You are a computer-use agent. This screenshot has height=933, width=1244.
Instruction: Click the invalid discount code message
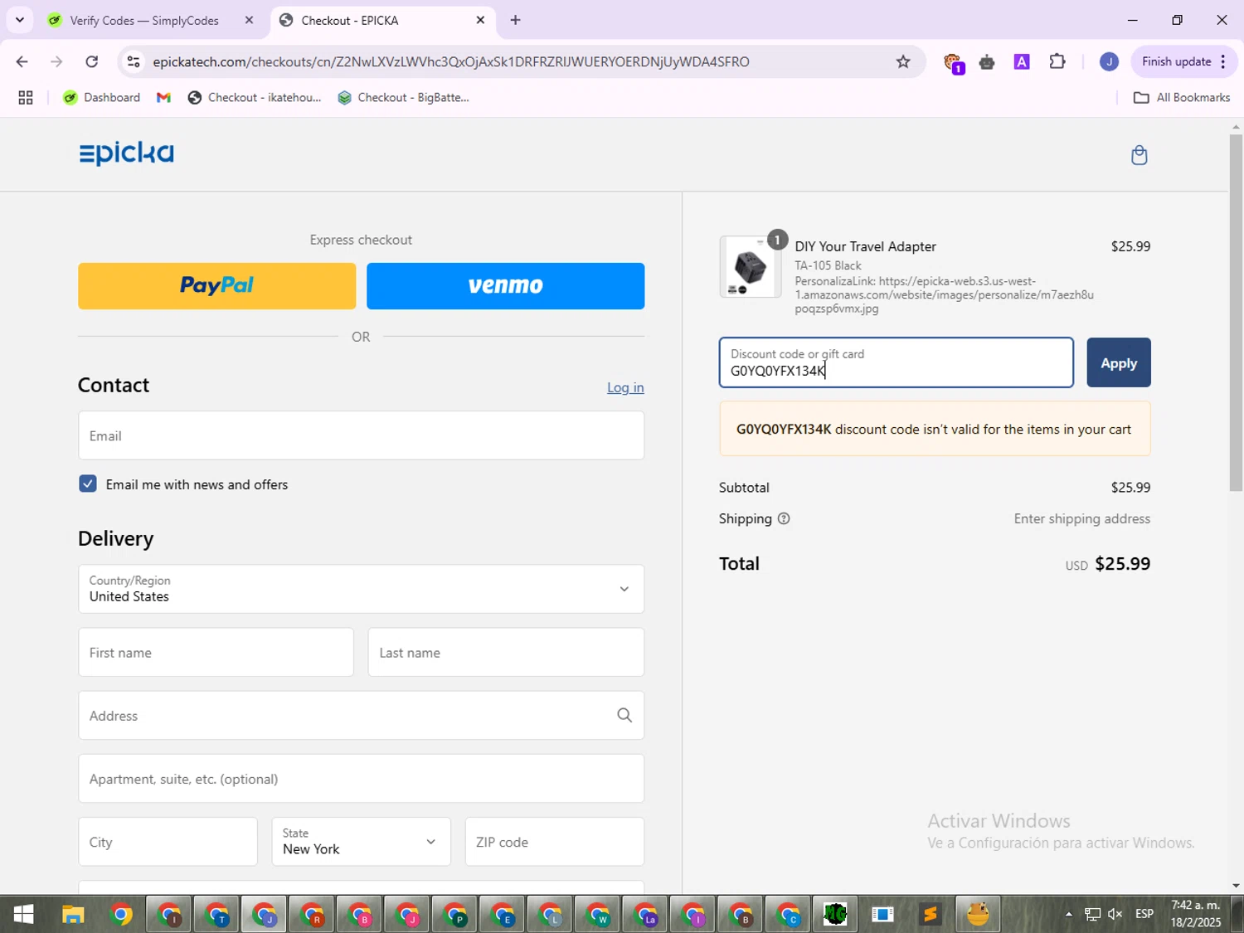coord(935,429)
